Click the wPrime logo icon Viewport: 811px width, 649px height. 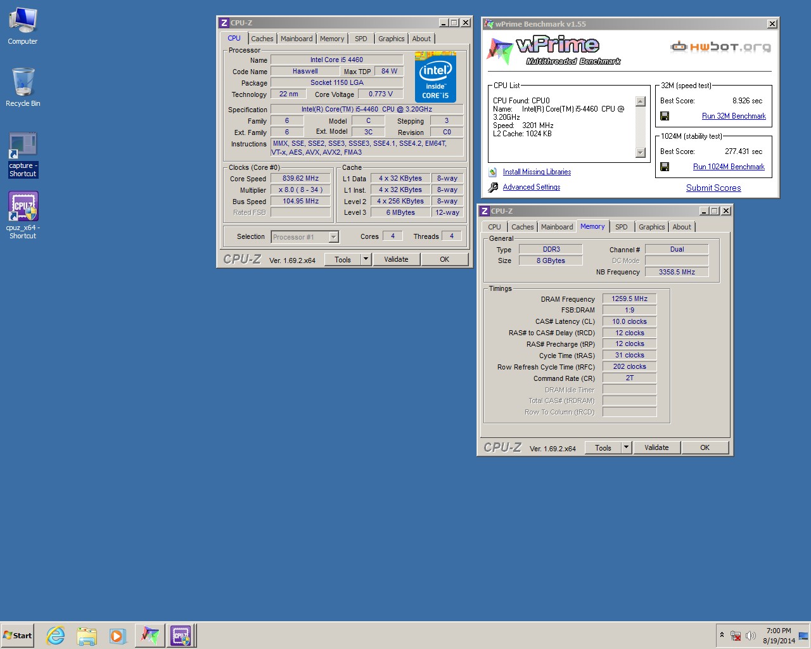499,51
